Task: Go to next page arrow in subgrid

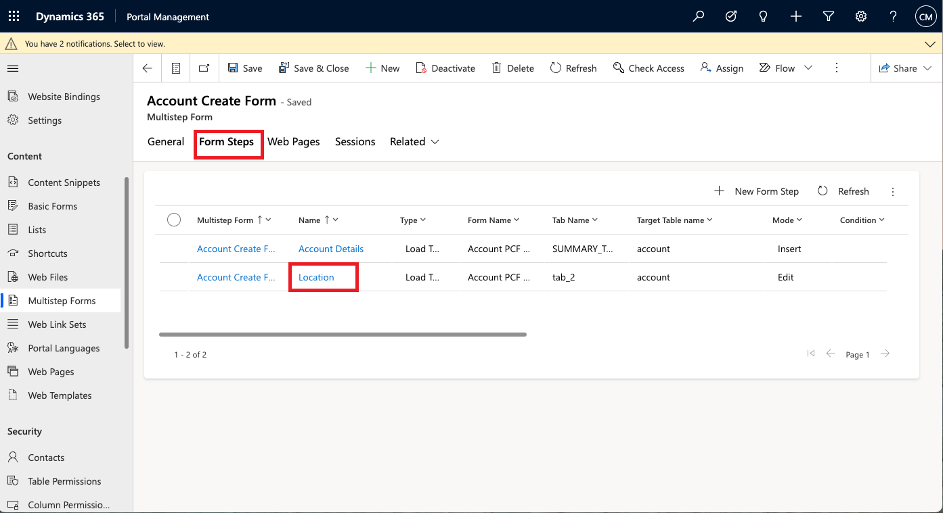Action: pyautogui.click(x=885, y=353)
